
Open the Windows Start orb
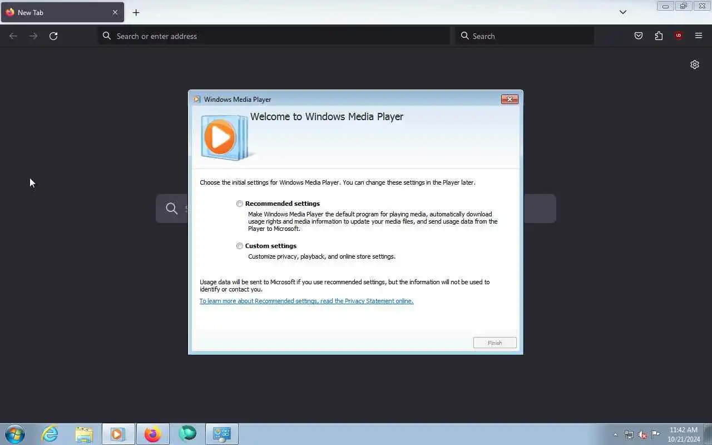[x=15, y=434]
